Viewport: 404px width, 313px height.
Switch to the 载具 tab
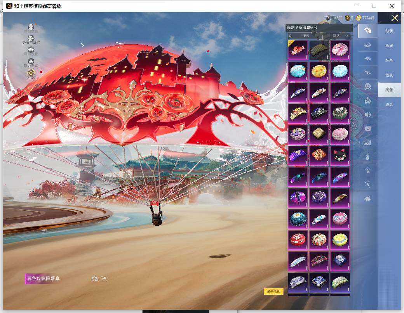(389, 75)
